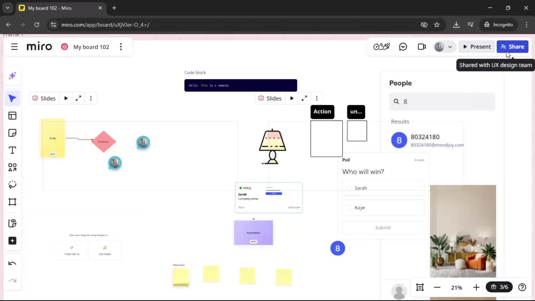Click the purple In progress card
The height and width of the screenshot is (301, 535).
click(254, 233)
